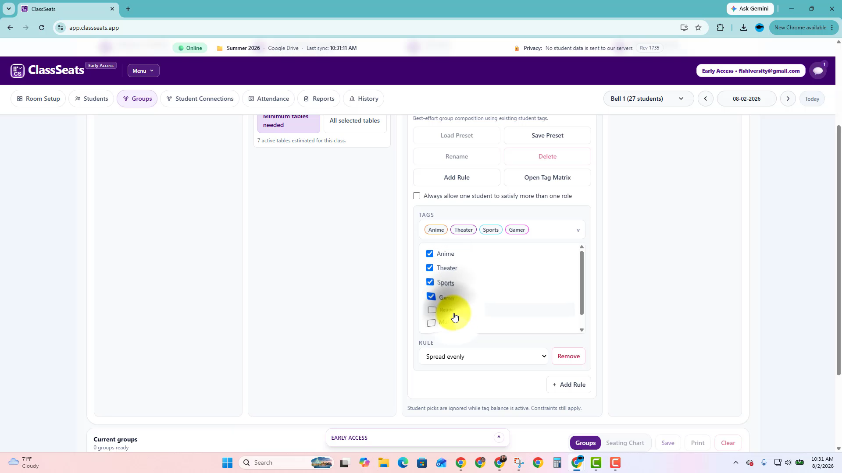842x473 pixels.
Task: Click the + Add Rule button
Action: [x=569, y=385]
